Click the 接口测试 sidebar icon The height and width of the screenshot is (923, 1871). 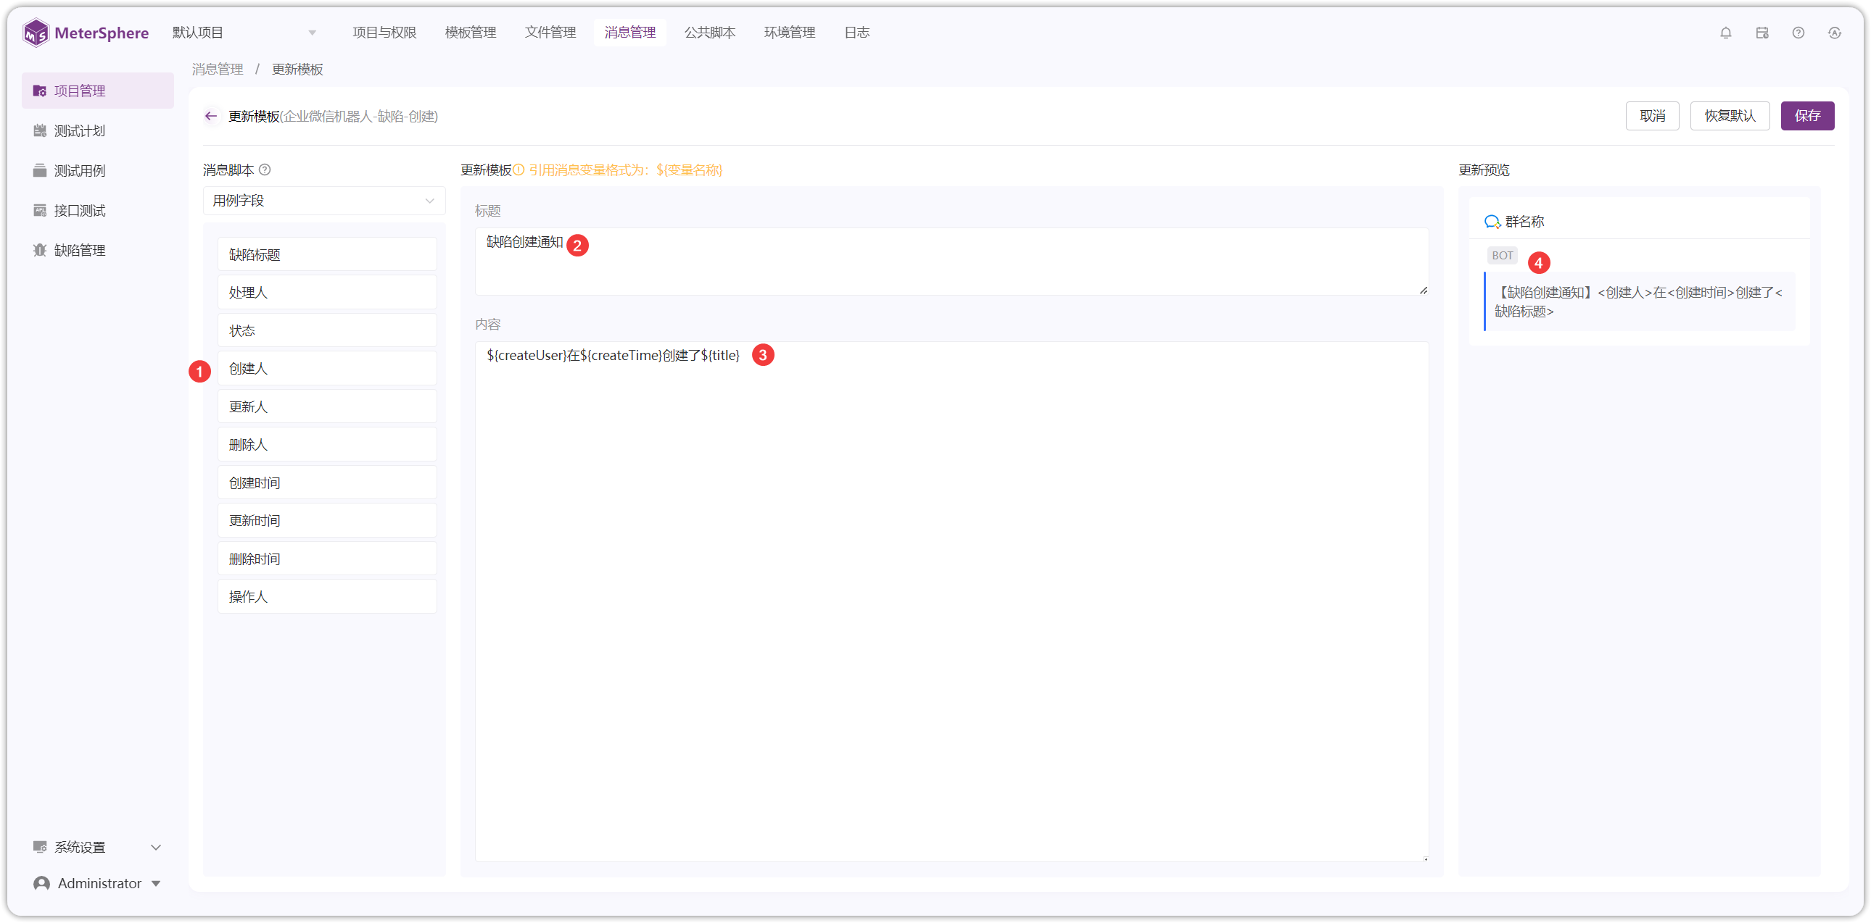click(40, 210)
